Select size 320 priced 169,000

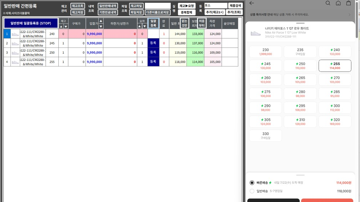point(335,122)
